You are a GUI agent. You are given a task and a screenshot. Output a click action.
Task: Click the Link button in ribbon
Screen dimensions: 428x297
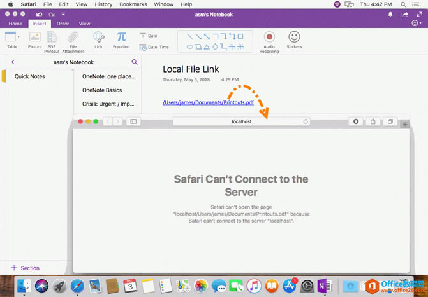98,40
